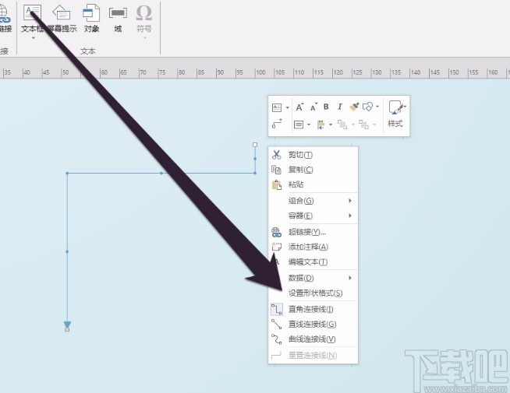Choose 粘贴 from the context menu

pos(313,184)
